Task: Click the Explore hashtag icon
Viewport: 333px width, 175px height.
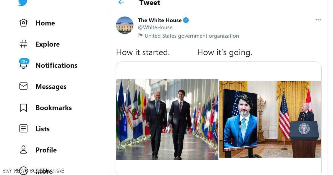Action: (23, 44)
